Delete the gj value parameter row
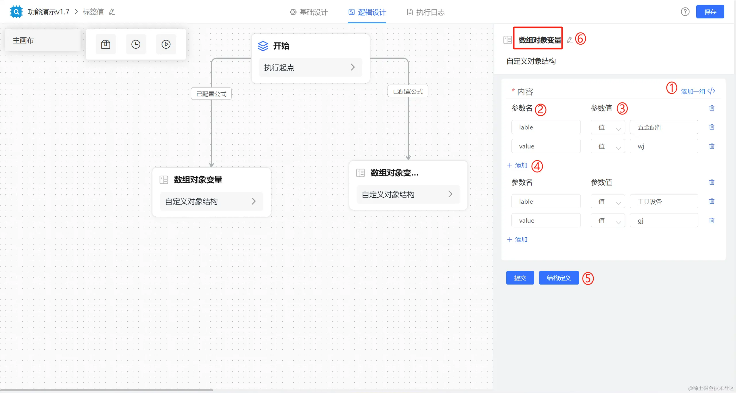Viewport: 736px width, 393px height. point(712,220)
